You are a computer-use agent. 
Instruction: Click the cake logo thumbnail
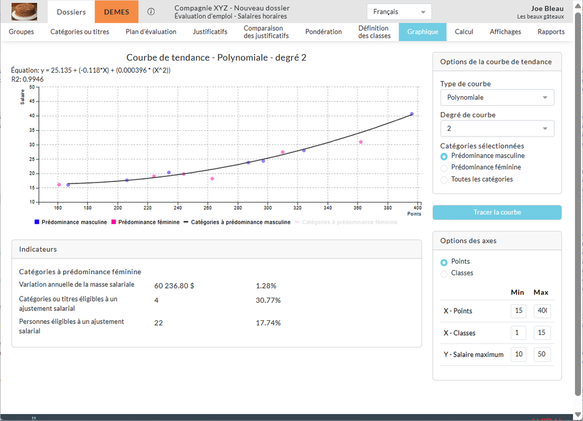tap(24, 11)
